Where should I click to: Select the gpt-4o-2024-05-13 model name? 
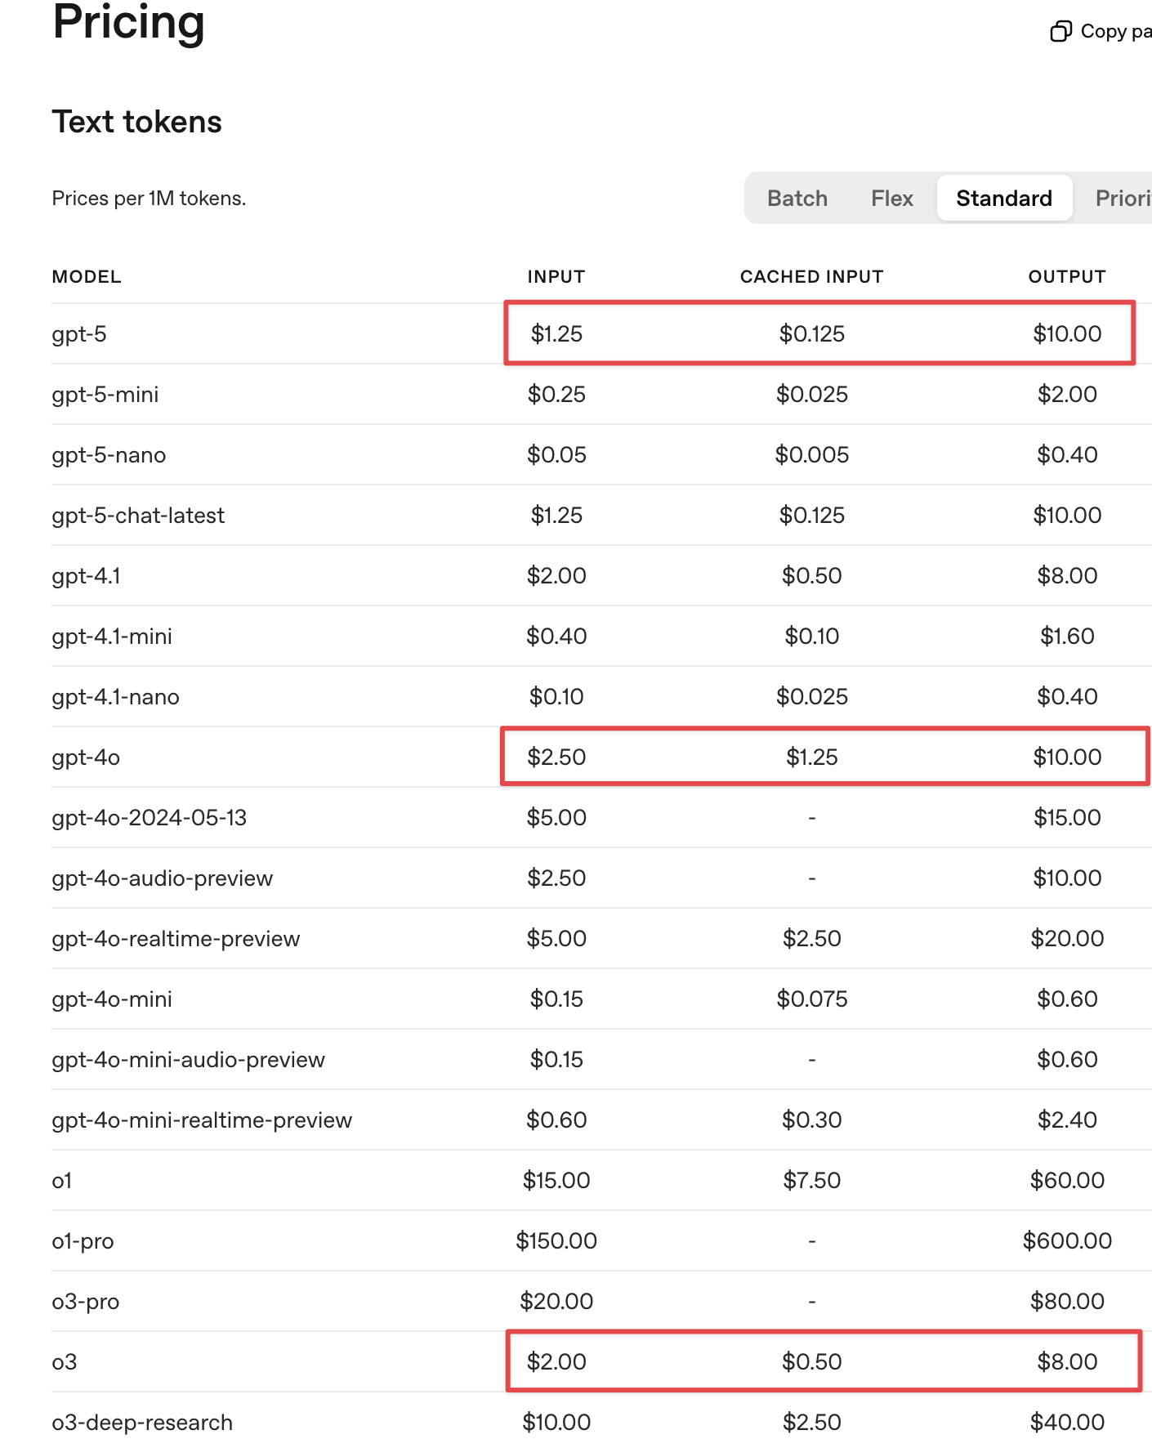pyautogui.click(x=150, y=818)
